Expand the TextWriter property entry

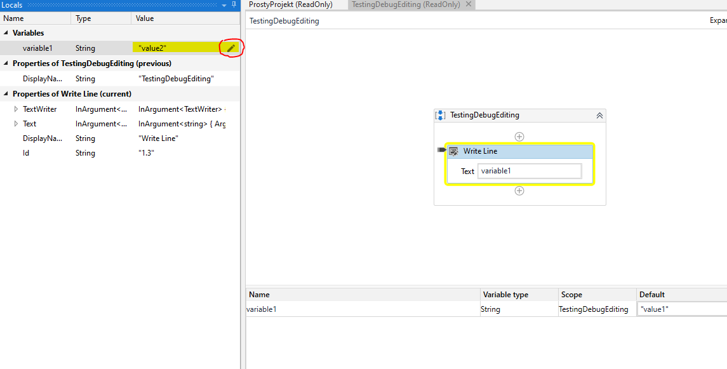(x=15, y=109)
